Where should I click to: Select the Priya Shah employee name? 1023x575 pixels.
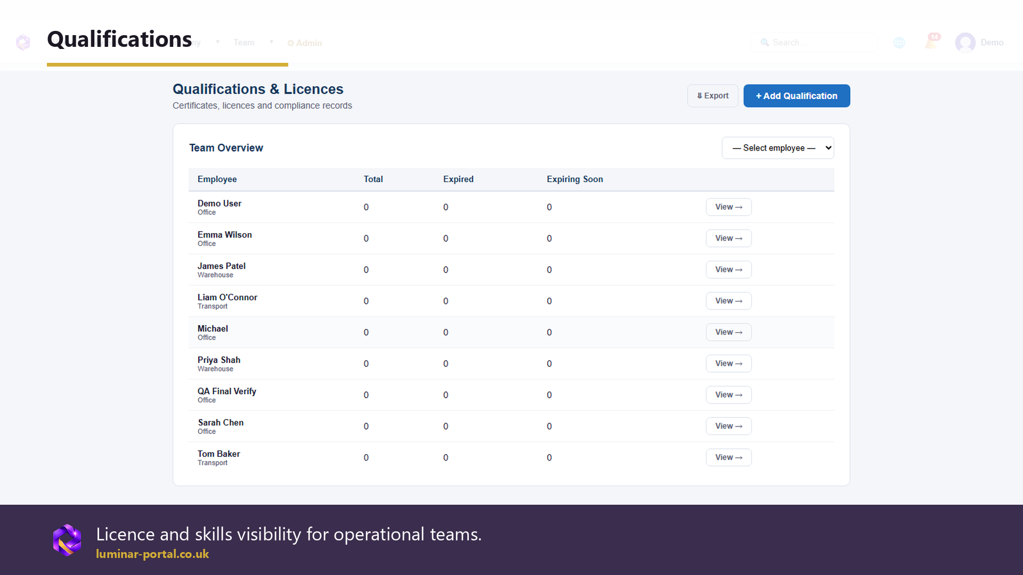click(x=218, y=360)
